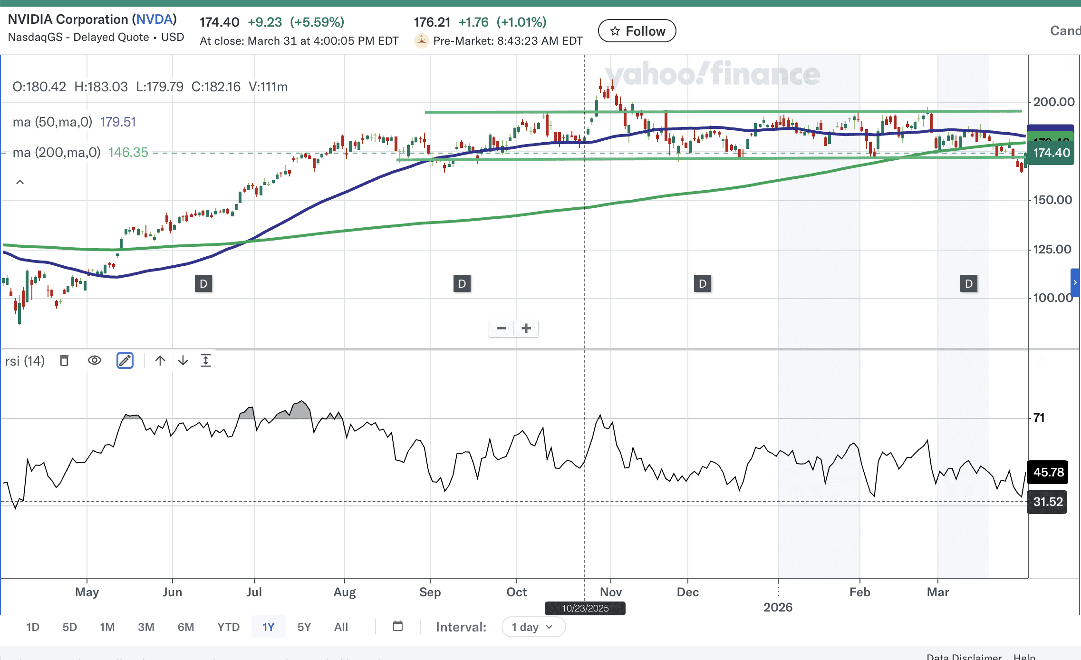1081x660 pixels.
Task: Open the 1 day interval dropdown
Action: (x=533, y=627)
